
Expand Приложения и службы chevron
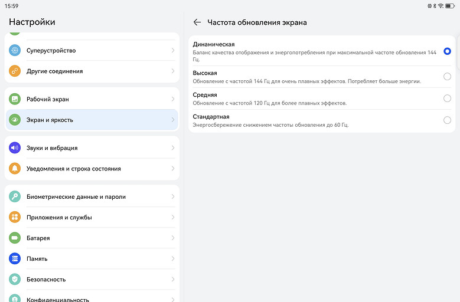coord(172,218)
